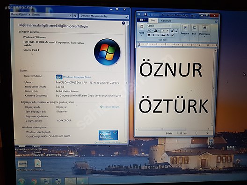Click the 3,00 GB RAM value
This screenshot has width=247, height=185.
pyautogui.click(x=60, y=87)
